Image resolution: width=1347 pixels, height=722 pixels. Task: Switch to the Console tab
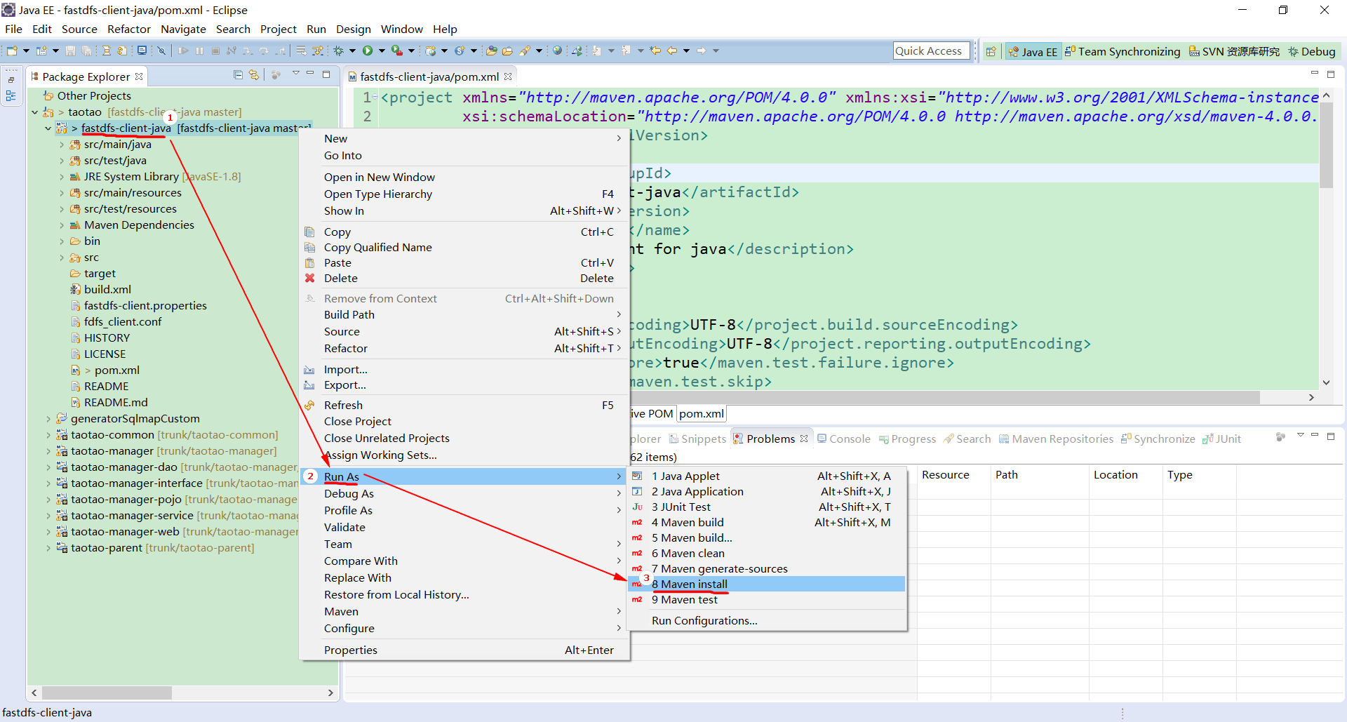click(x=843, y=439)
